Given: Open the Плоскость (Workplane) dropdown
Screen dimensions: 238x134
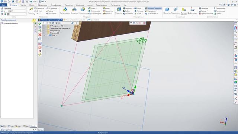Looking at the screenshot, I should click(45, 8).
